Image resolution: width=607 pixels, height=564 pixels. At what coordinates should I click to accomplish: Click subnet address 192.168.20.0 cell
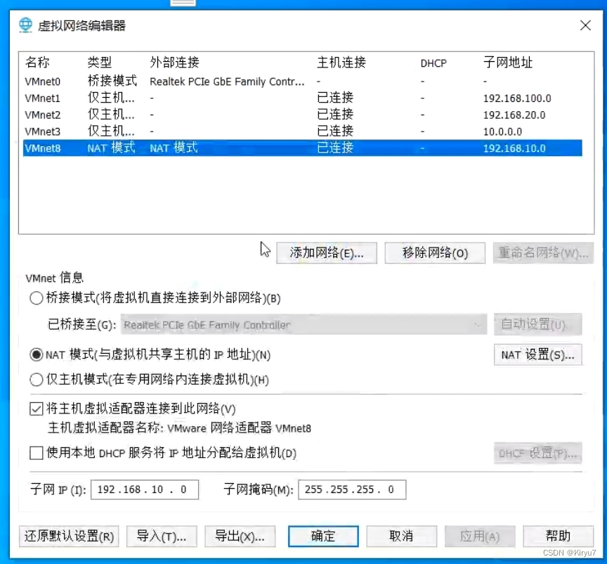pos(514,115)
